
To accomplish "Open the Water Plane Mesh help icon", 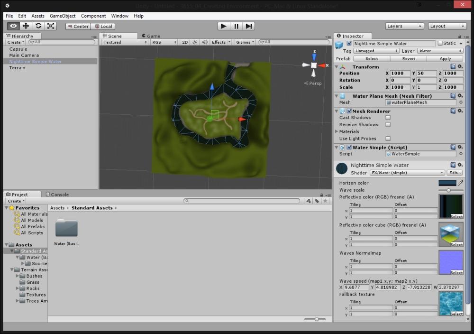I will (453, 96).
